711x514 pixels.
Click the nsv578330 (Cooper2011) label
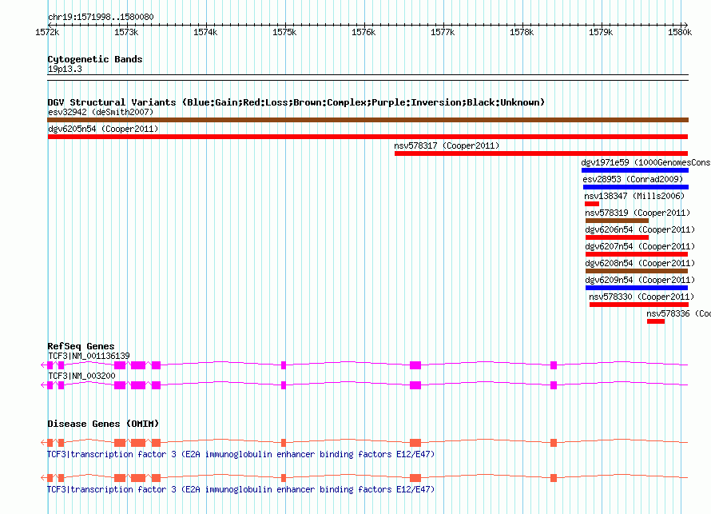641,297
